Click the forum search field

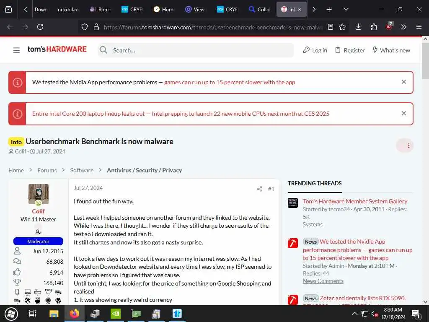click(196, 50)
